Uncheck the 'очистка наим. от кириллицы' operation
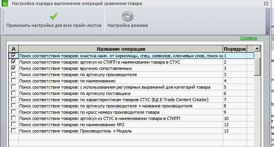Screen dimensions: 274x147 [x=13, y=55]
